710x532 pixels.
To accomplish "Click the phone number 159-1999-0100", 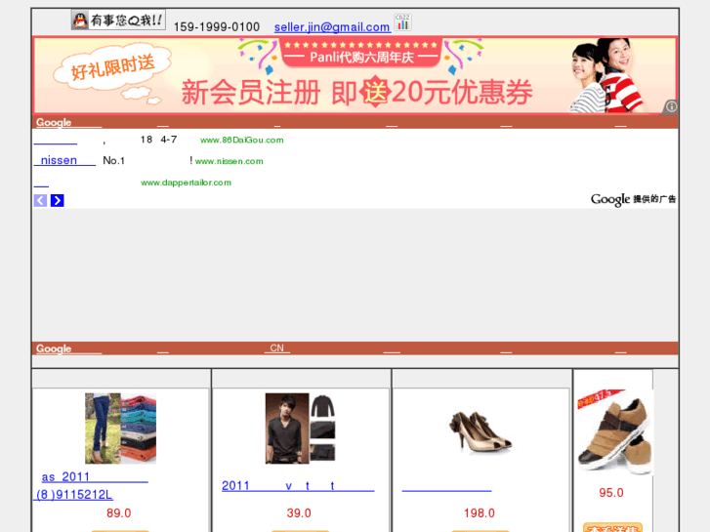I will coord(217,27).
